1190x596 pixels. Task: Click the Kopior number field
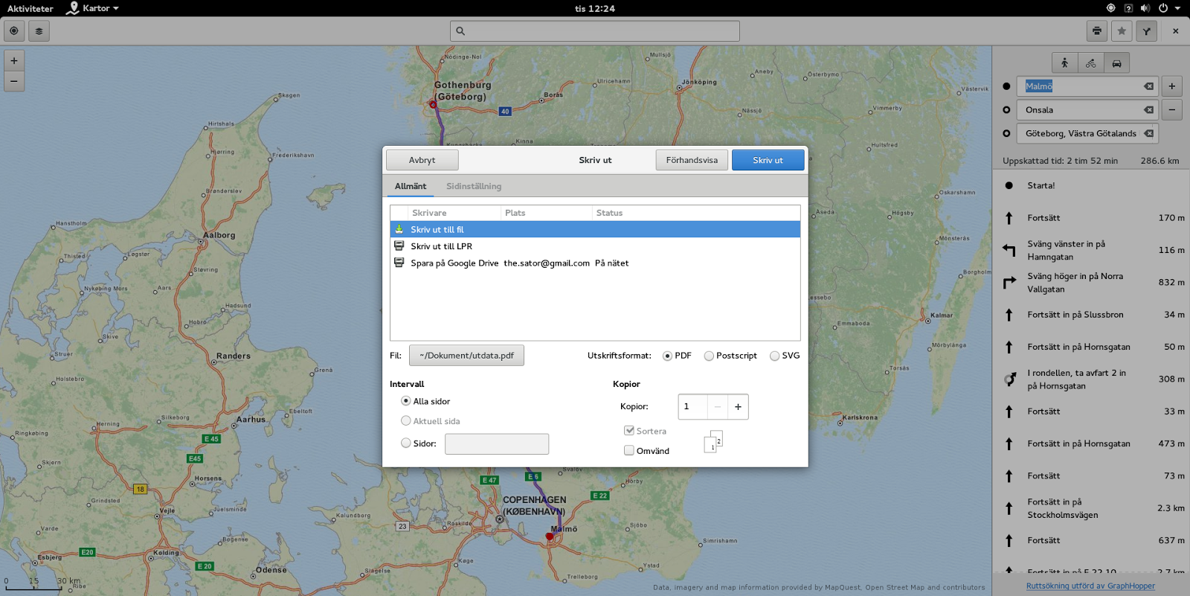tap(692, 407)
